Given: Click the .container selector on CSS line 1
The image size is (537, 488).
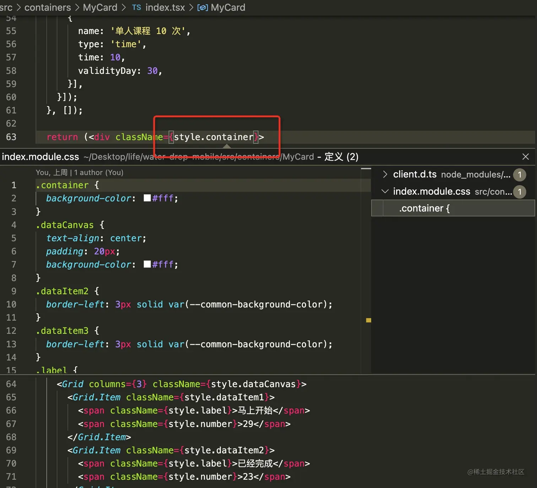Looking at the screenshot, I should 62,185.
